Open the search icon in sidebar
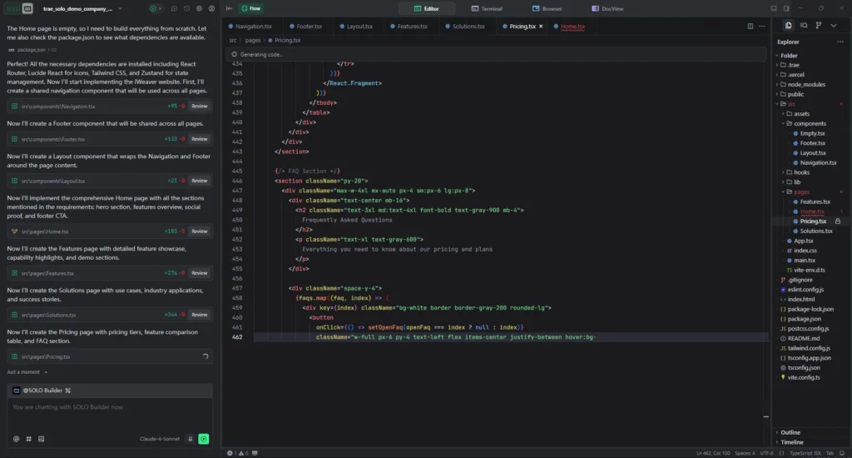 (804, 26)
